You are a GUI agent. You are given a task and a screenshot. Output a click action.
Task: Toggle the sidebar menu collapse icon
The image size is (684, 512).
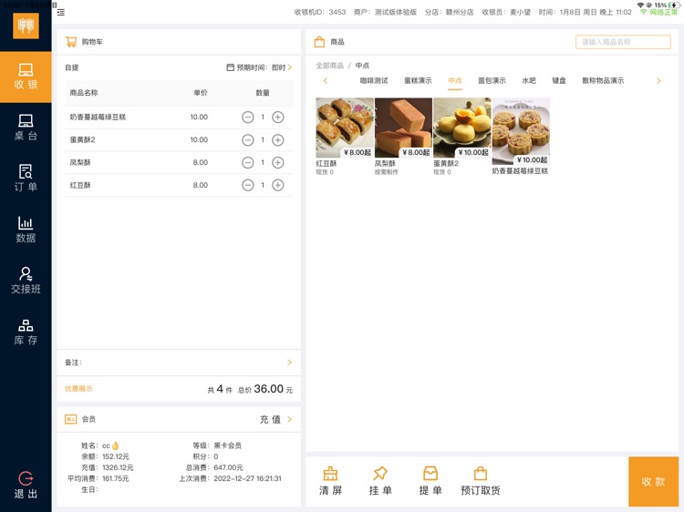pos(61,12)
